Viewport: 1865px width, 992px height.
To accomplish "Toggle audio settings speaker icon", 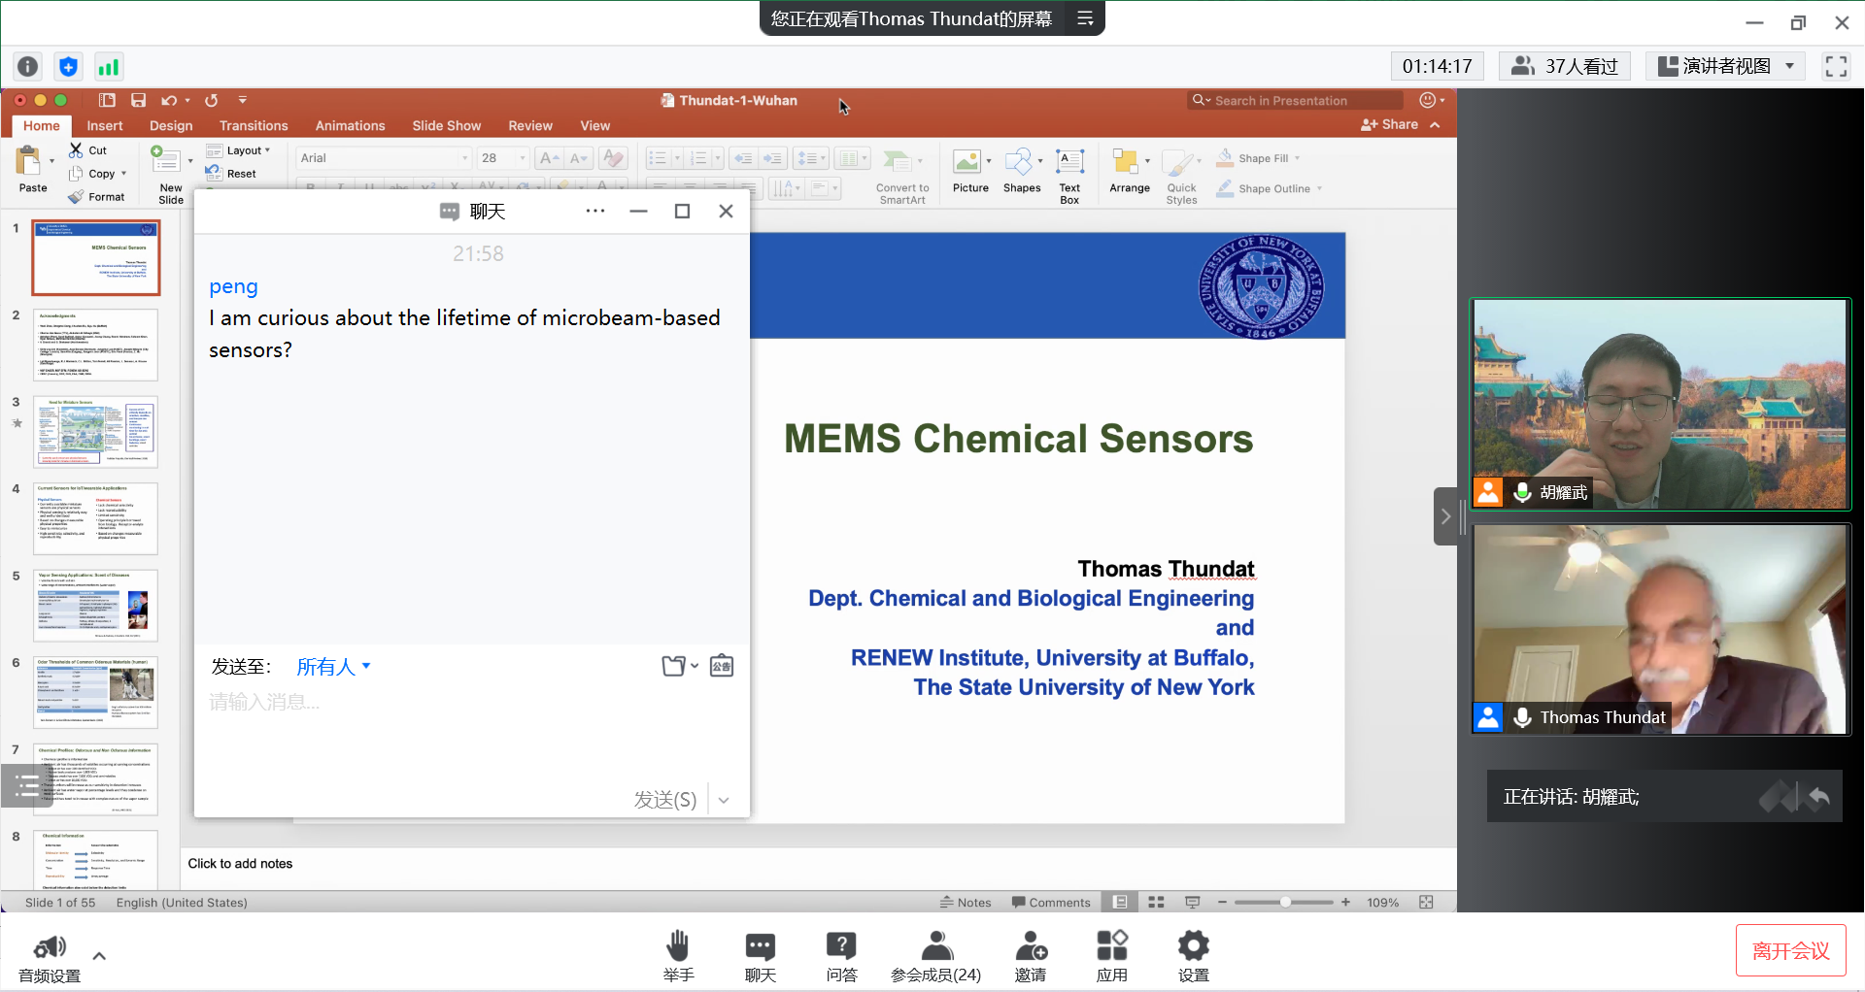I will click(50, 947).
